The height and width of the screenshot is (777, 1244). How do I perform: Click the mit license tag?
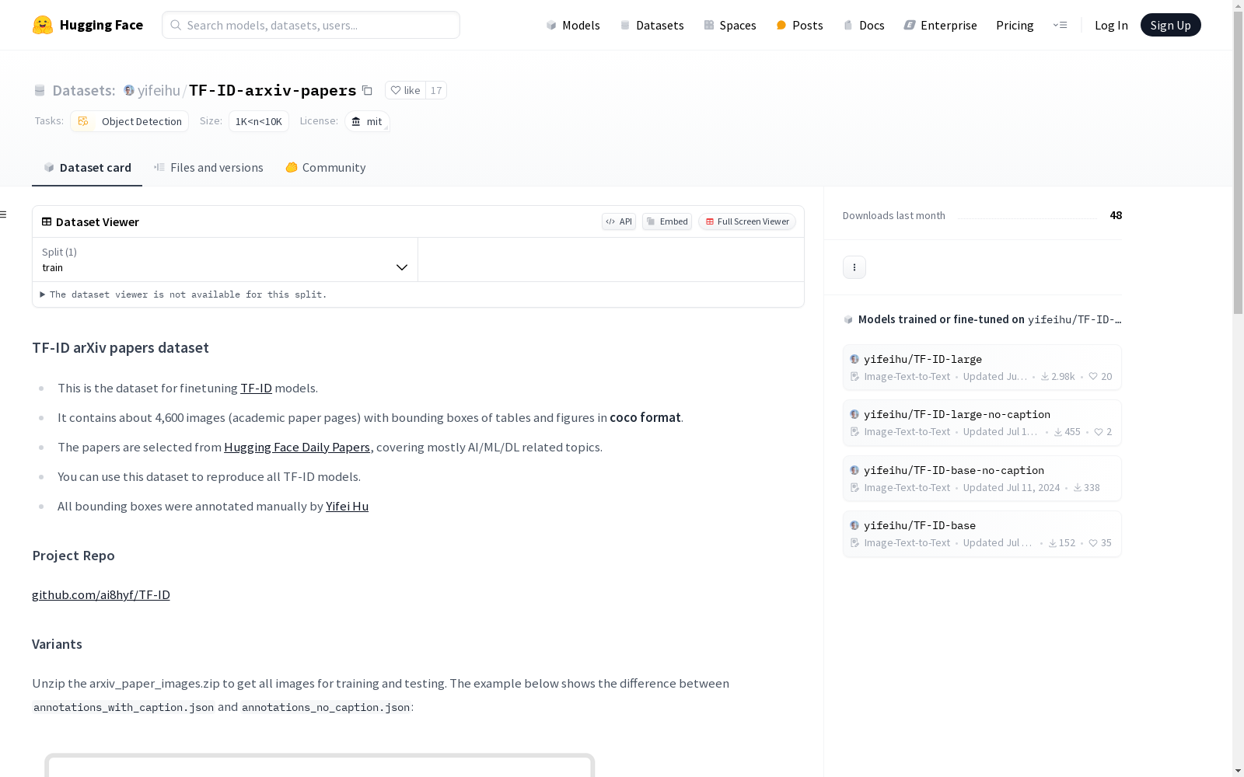point(367,121)
